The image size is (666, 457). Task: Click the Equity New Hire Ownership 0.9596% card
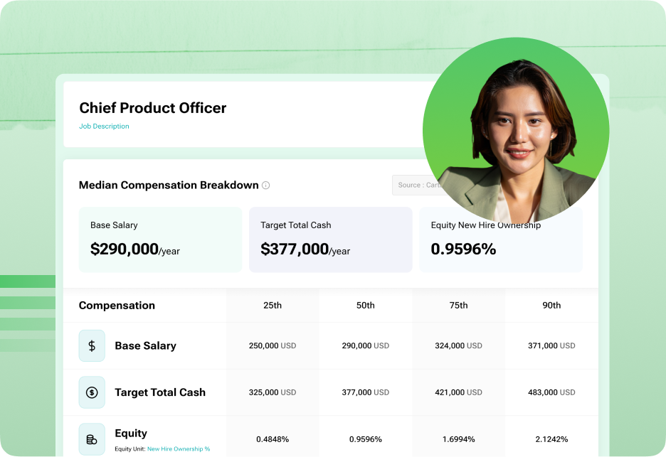coord(500,245)
